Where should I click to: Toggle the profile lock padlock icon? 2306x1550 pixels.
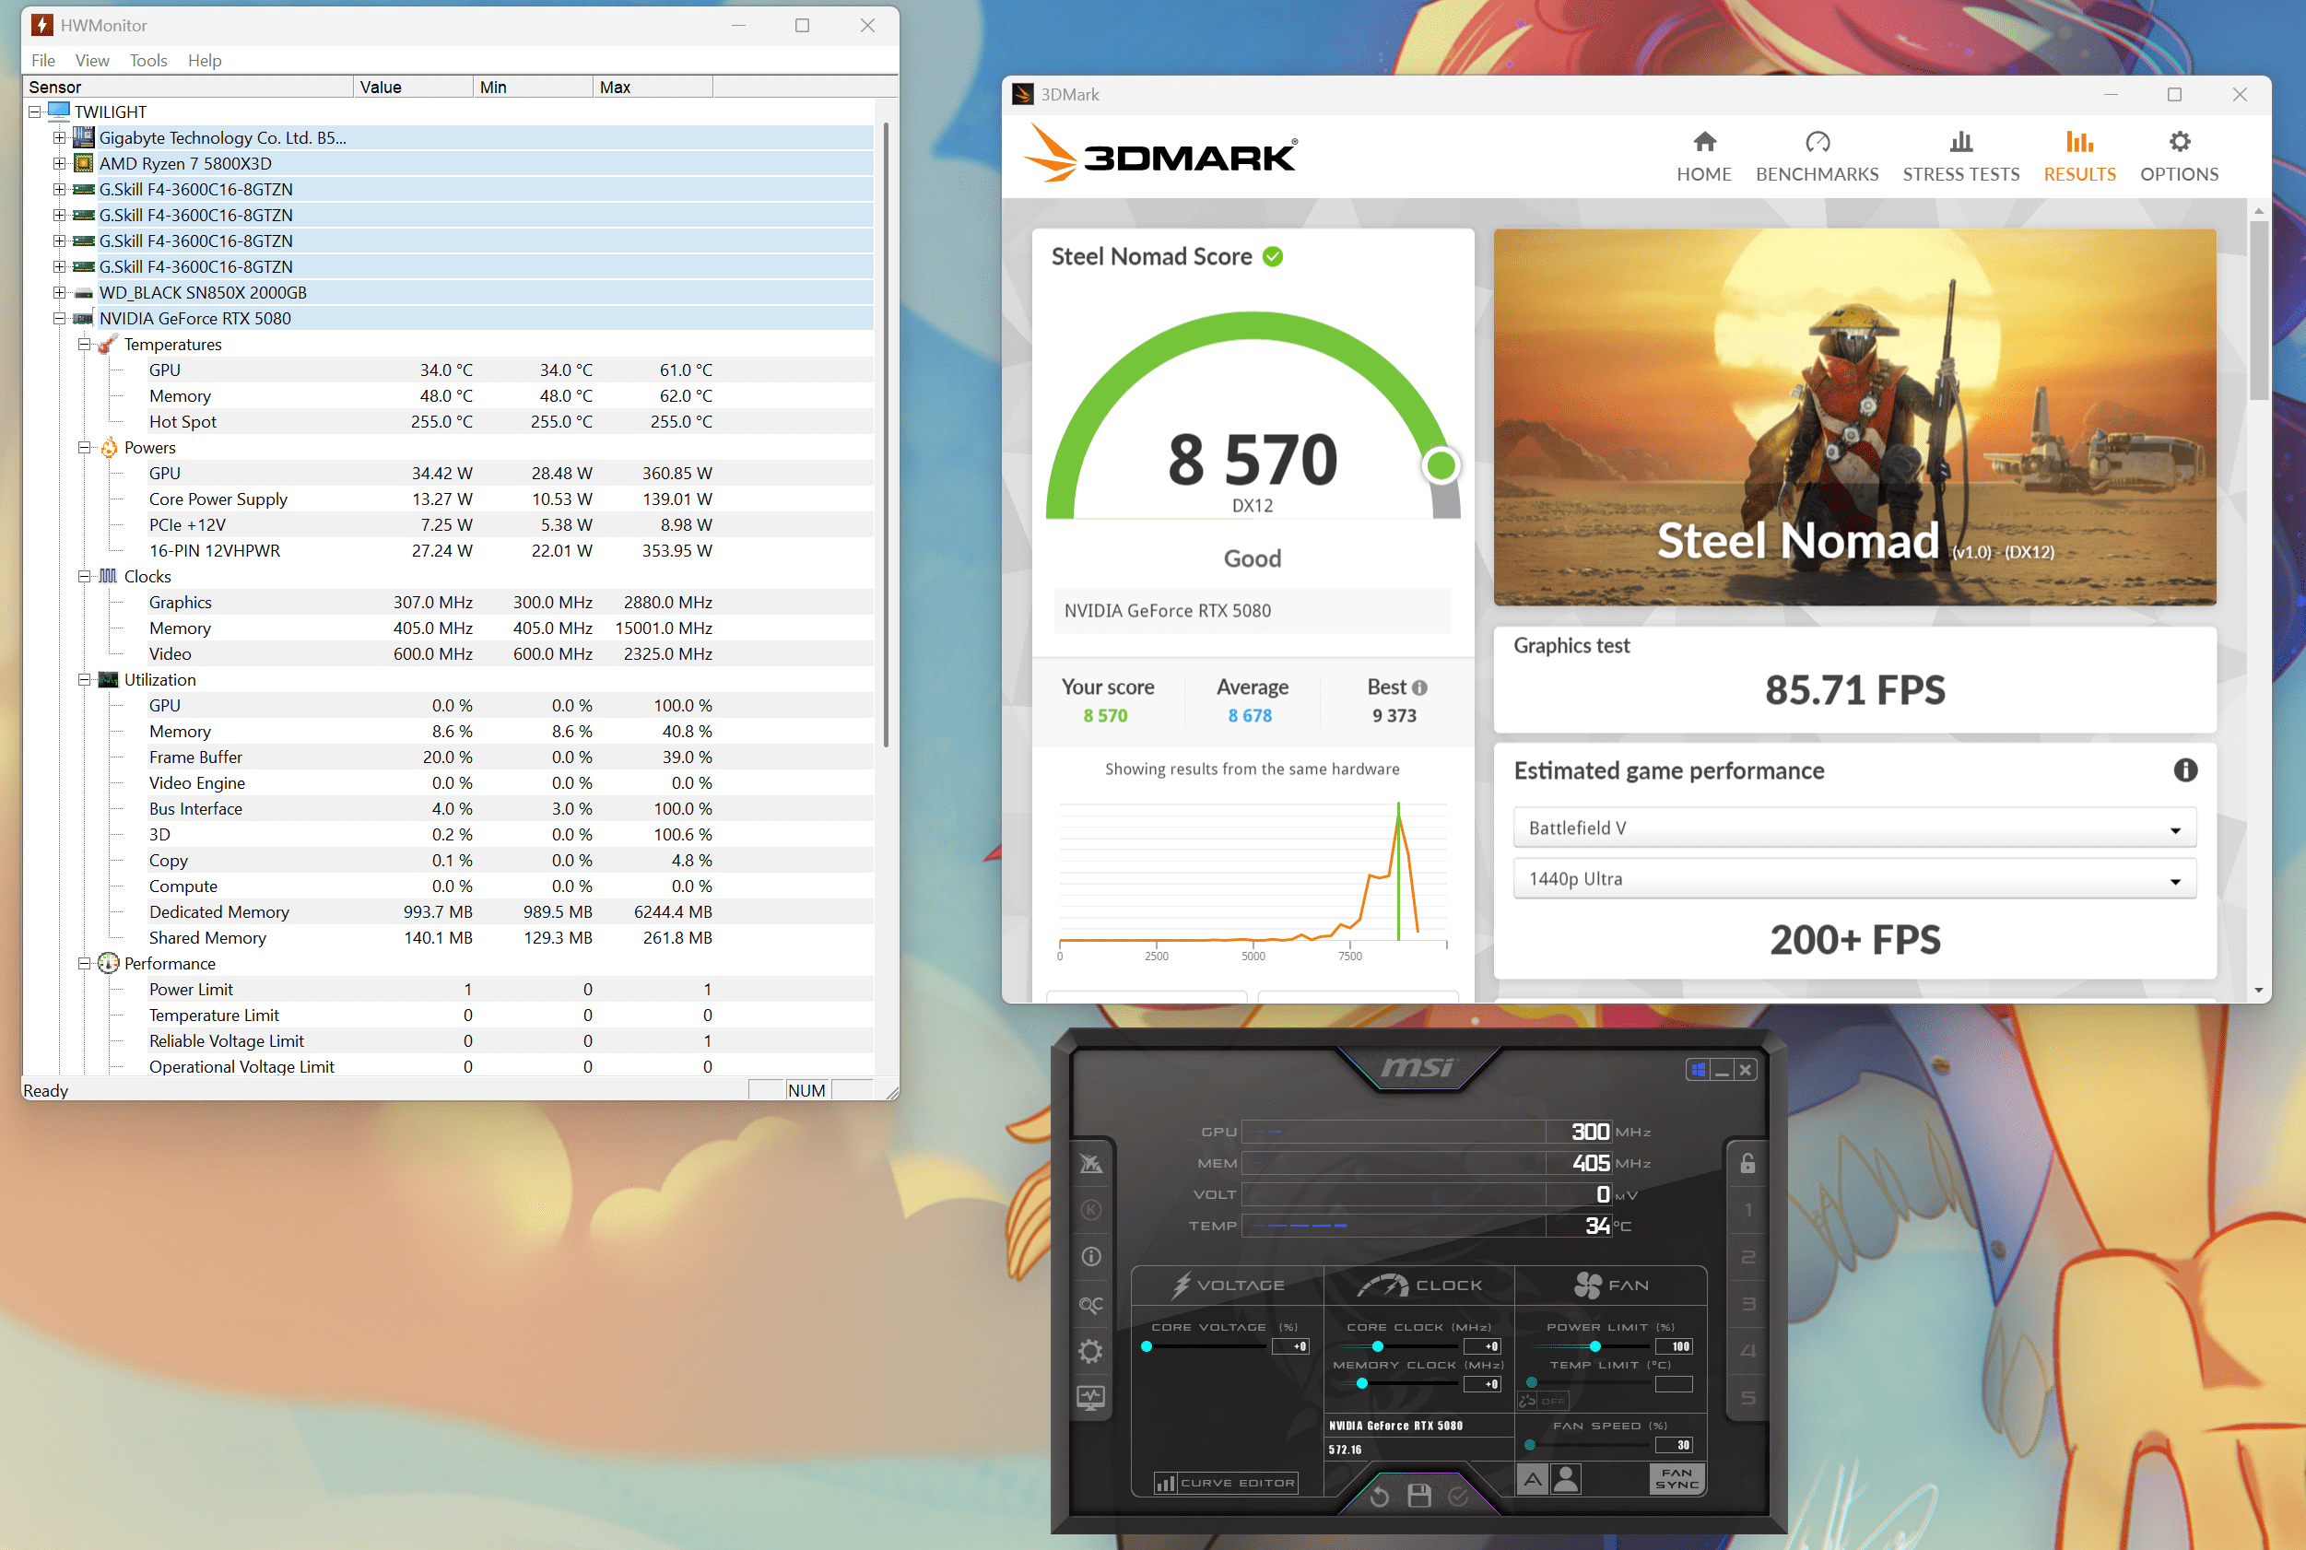coord(1747,1163)
